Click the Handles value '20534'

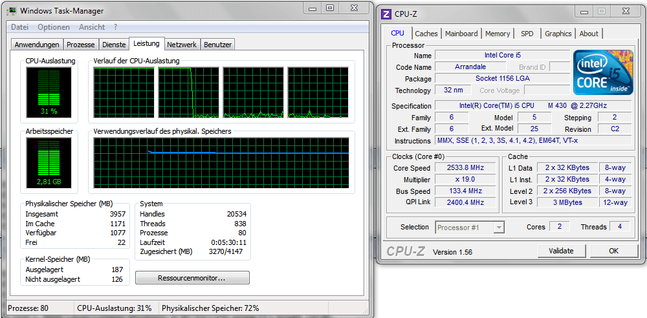coord(236,214)
